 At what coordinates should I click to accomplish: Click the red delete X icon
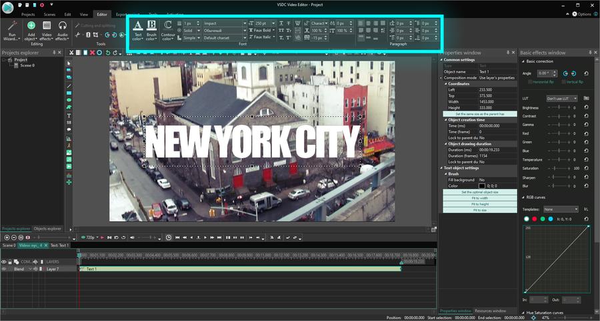coord(92,53)
